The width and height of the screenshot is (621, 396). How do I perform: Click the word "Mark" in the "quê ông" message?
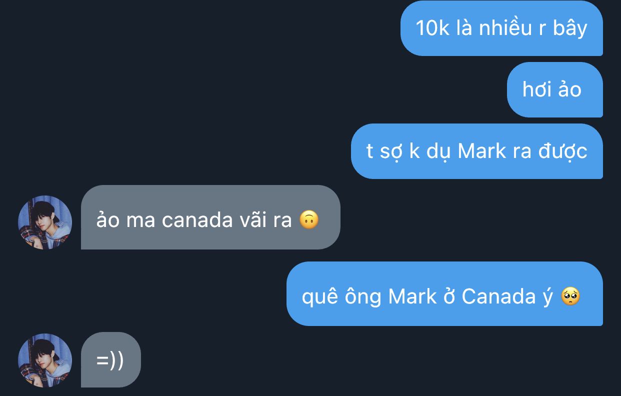click(412, 296)
